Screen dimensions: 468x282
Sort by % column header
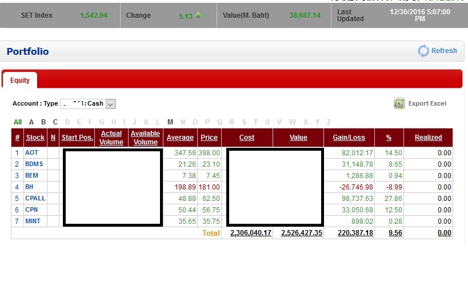pos(389,138)
